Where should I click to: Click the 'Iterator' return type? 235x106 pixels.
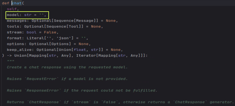pyautogui.click(x=86, y=56)
